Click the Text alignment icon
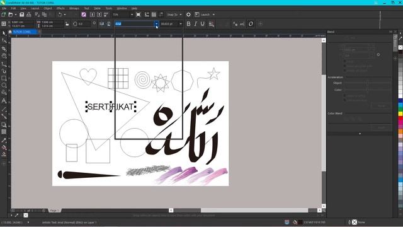 coord(212,24)
